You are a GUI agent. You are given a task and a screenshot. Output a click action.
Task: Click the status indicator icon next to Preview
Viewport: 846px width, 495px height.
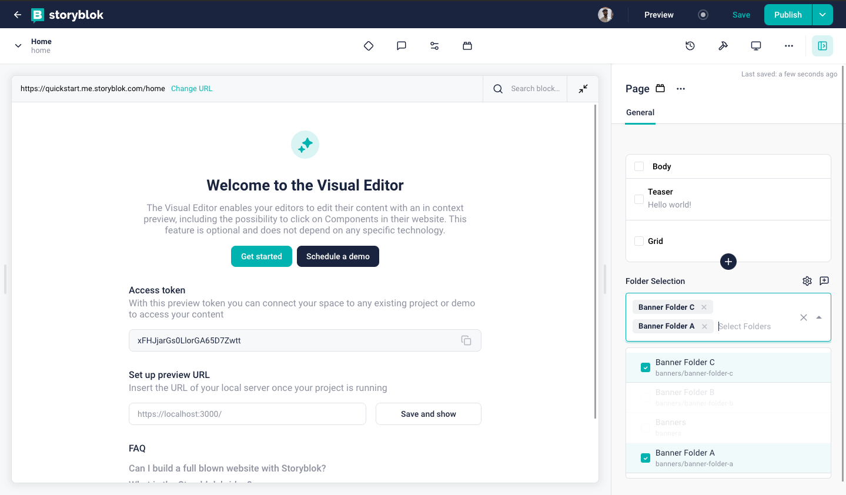pyautogui.click(x=703, y=15)
